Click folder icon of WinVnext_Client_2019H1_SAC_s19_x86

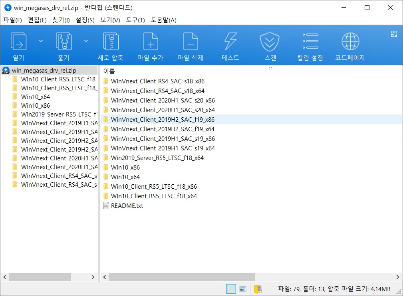coord(106,139)
